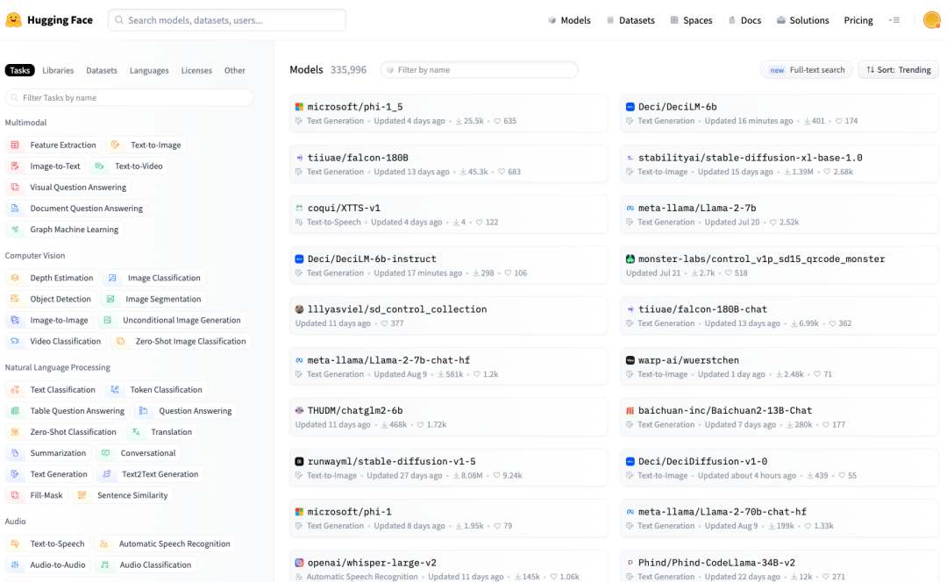Open Docs from the top navigation
Screen dimensions: 947x582
(744, 20)
